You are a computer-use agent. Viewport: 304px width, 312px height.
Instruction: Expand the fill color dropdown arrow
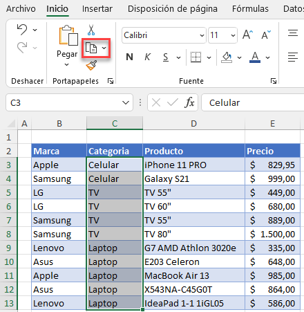click(240, 57)
